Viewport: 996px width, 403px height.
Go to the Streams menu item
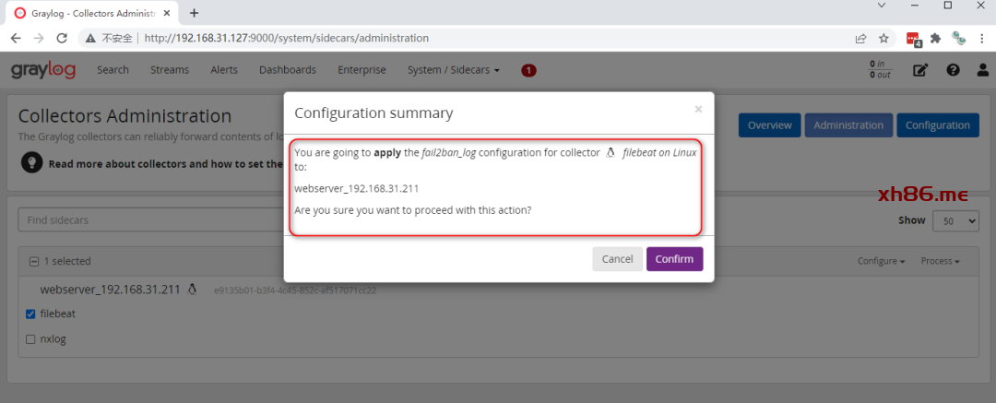[170, 70]
